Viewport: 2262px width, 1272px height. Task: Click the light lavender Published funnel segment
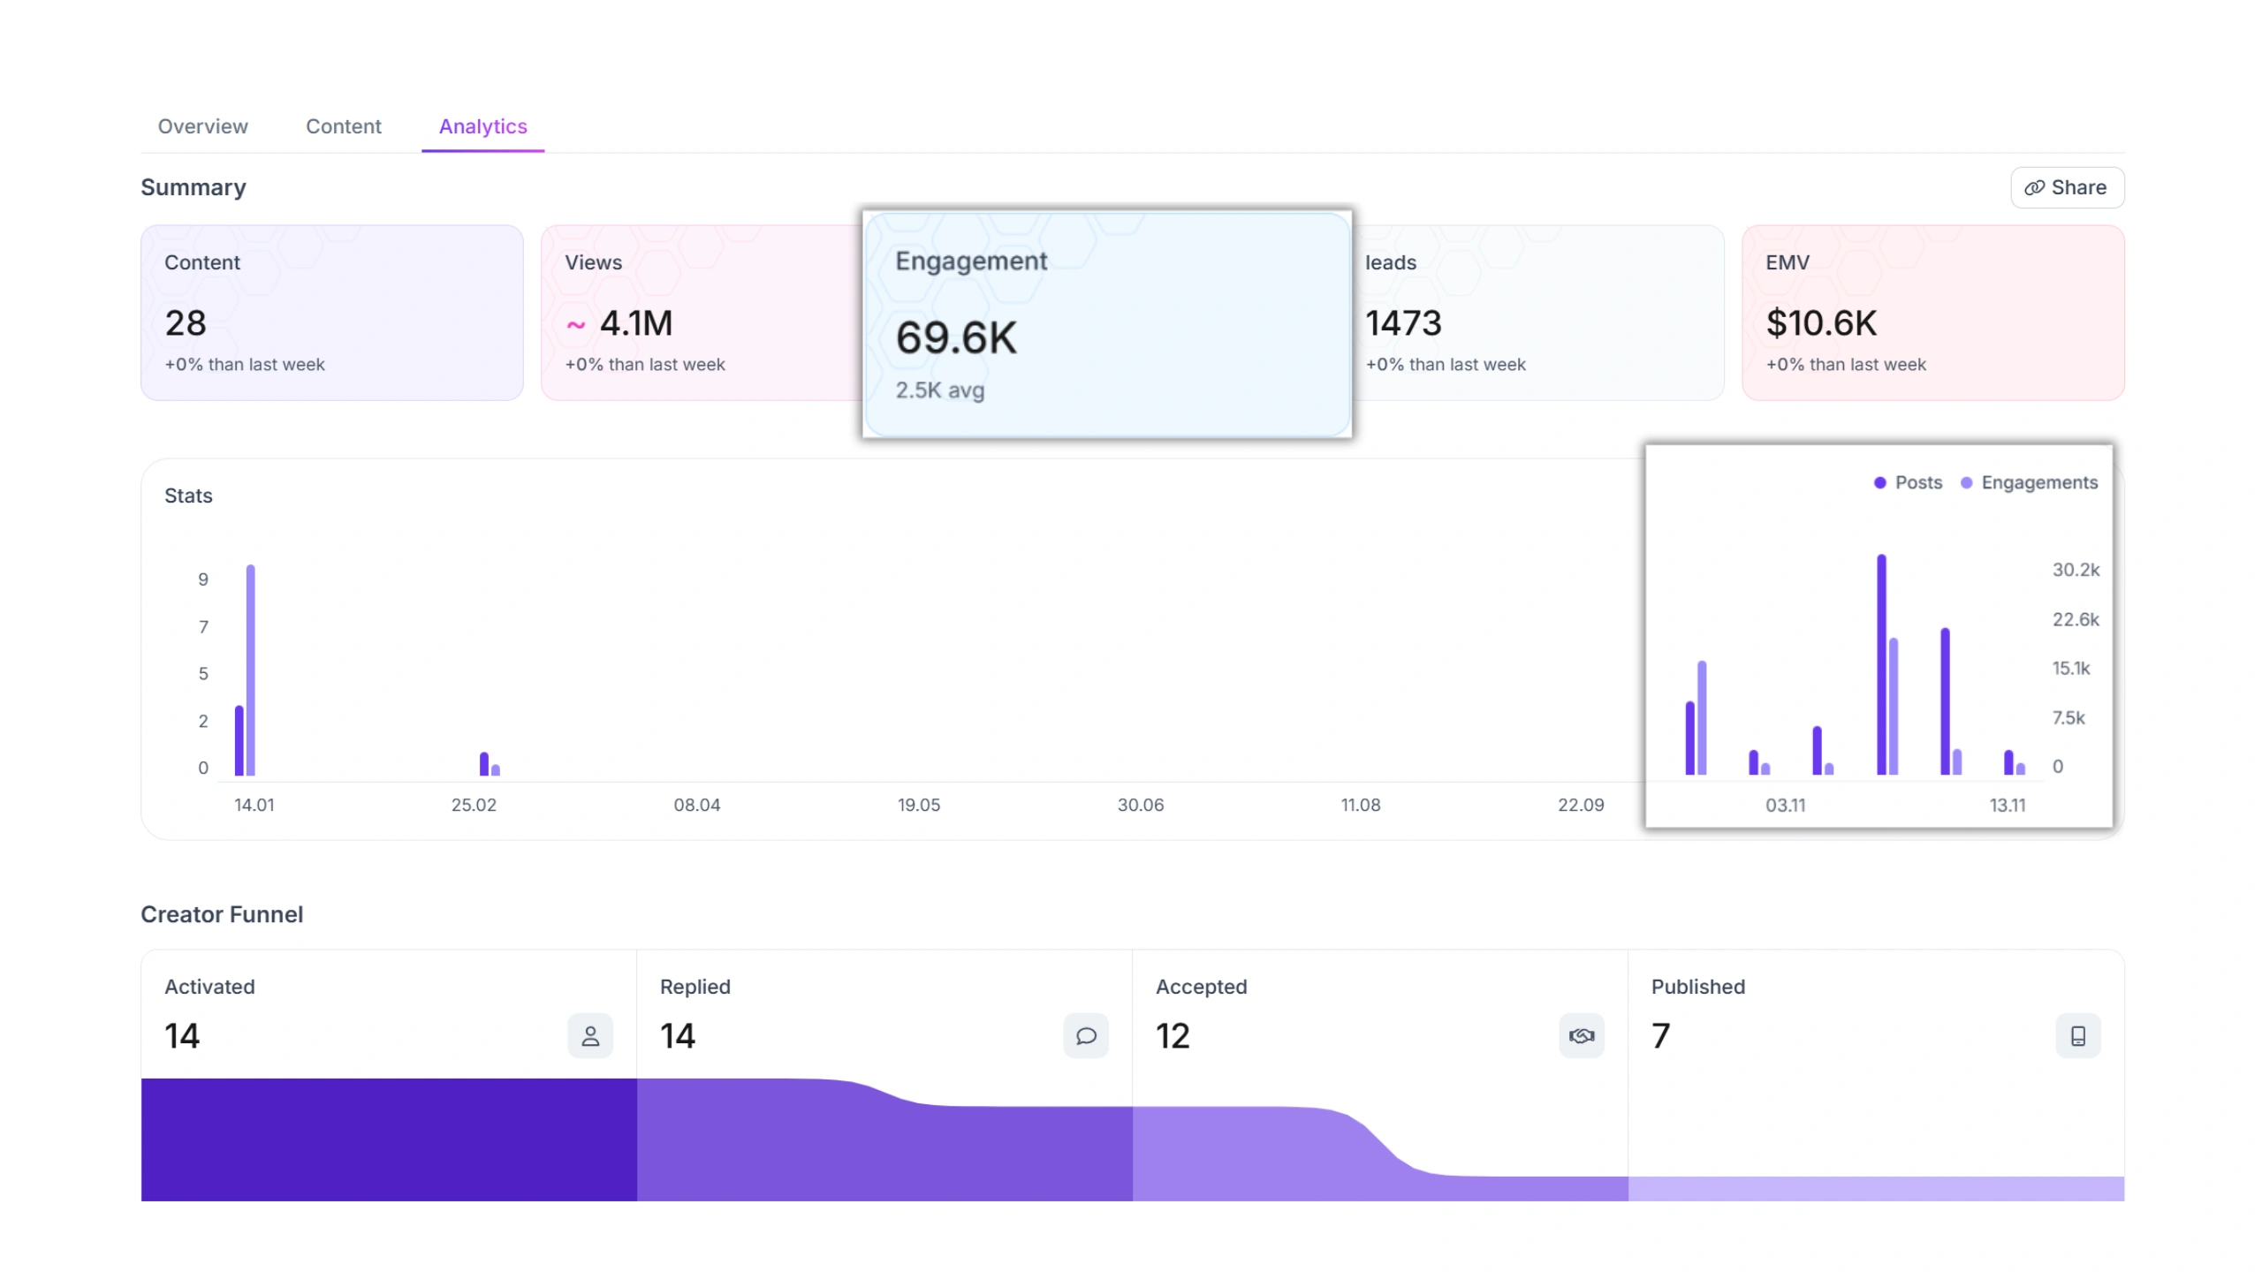point(1875,1188)
